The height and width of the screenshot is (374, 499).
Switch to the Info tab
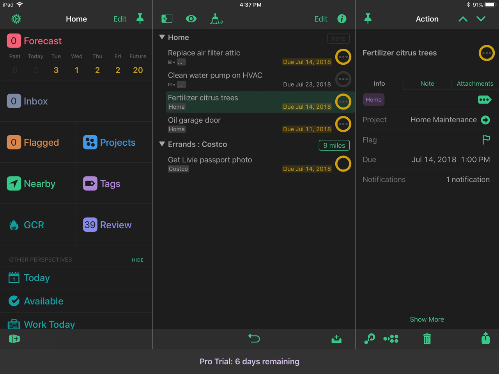[379, 83]
